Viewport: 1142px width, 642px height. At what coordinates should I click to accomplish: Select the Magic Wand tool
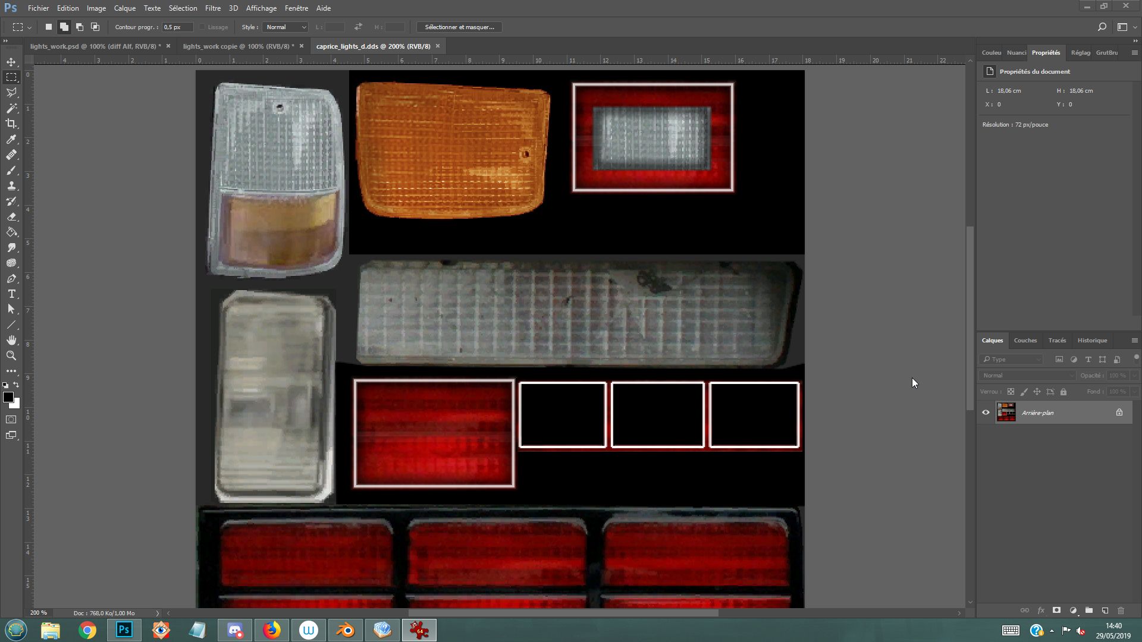[x=11, y=108]
